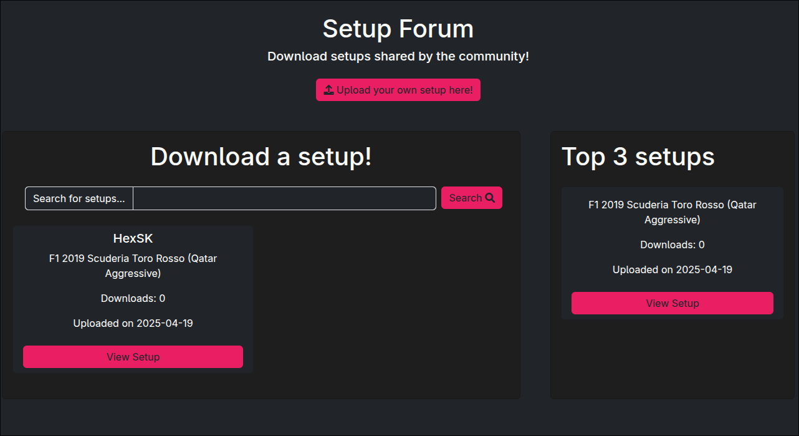
Task: Click the 'Search for setups...' label
Action: pyautogui.click(x=79, y=198)
